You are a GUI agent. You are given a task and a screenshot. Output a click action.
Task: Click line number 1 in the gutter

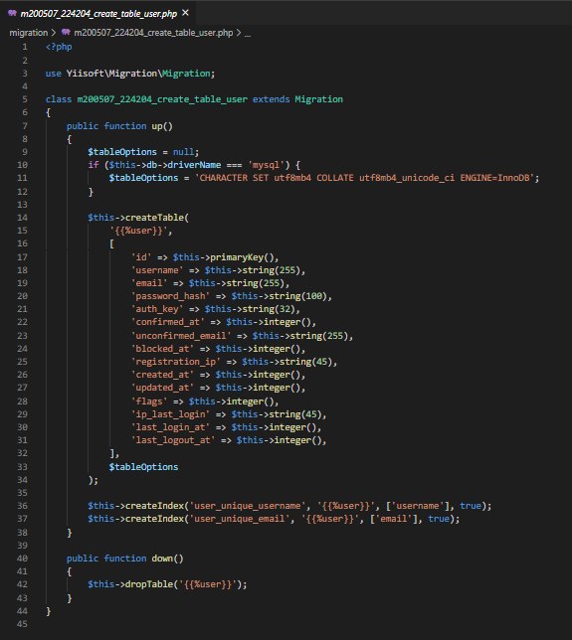tap(25, 47)
